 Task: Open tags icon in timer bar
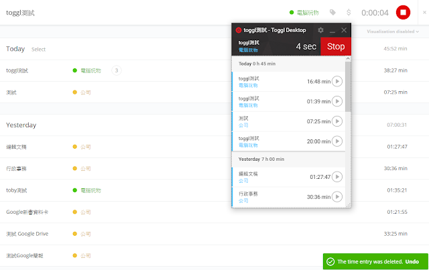[332, 13]
